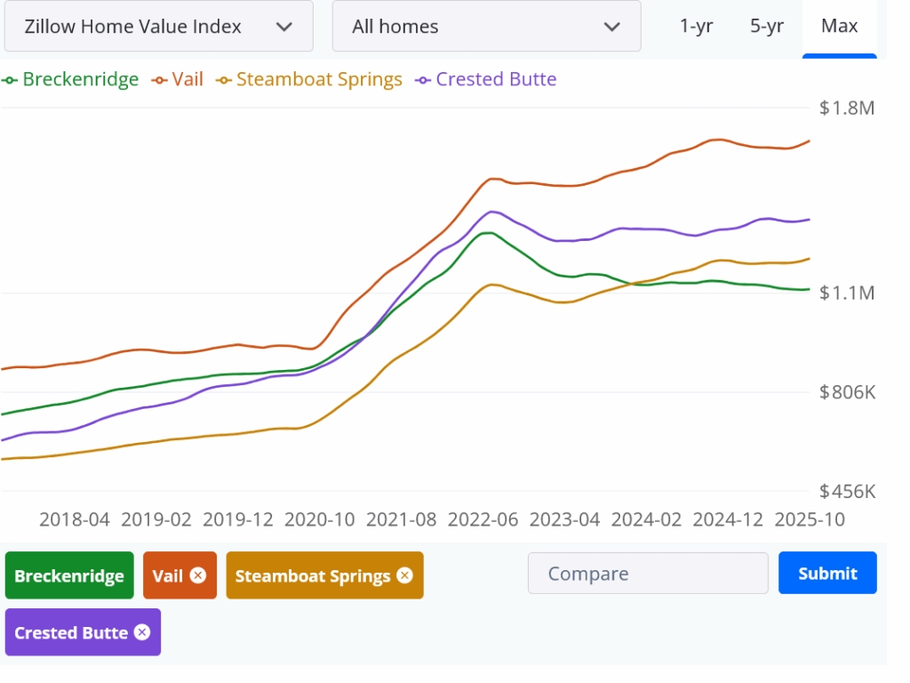The height and width of the screenshot is (683, 910).
Task: Open the Zillow Home Value Index dropdown
Action: pos(158,27)
